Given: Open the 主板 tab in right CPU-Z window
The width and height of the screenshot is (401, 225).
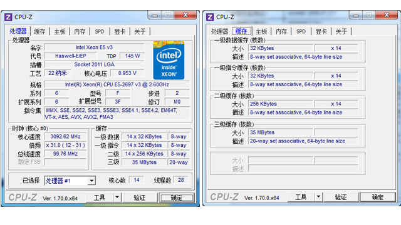Looking at the screenshot, I should (x=261, y=31).
